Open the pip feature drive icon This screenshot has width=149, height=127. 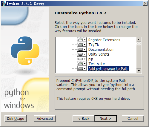click(x=82, y=59)
